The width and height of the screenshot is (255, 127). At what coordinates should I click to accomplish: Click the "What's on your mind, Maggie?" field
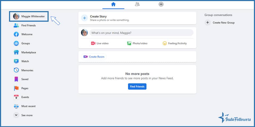tap(142, 33)
